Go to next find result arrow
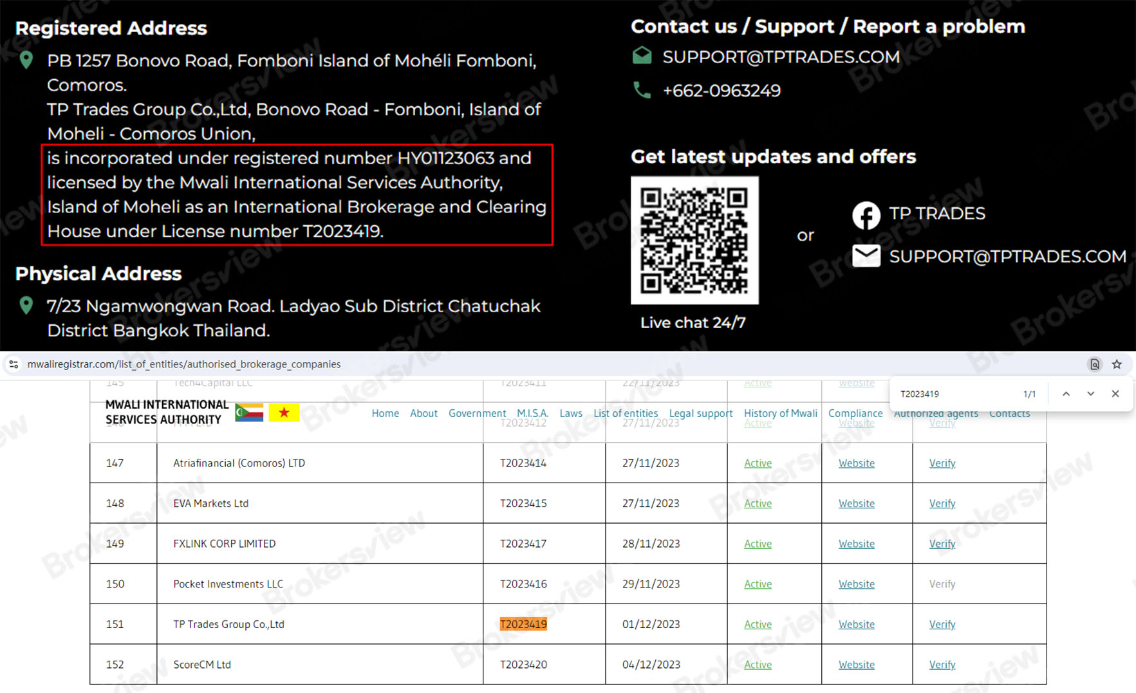1136x693 pixels. [x=1090, y=394]
